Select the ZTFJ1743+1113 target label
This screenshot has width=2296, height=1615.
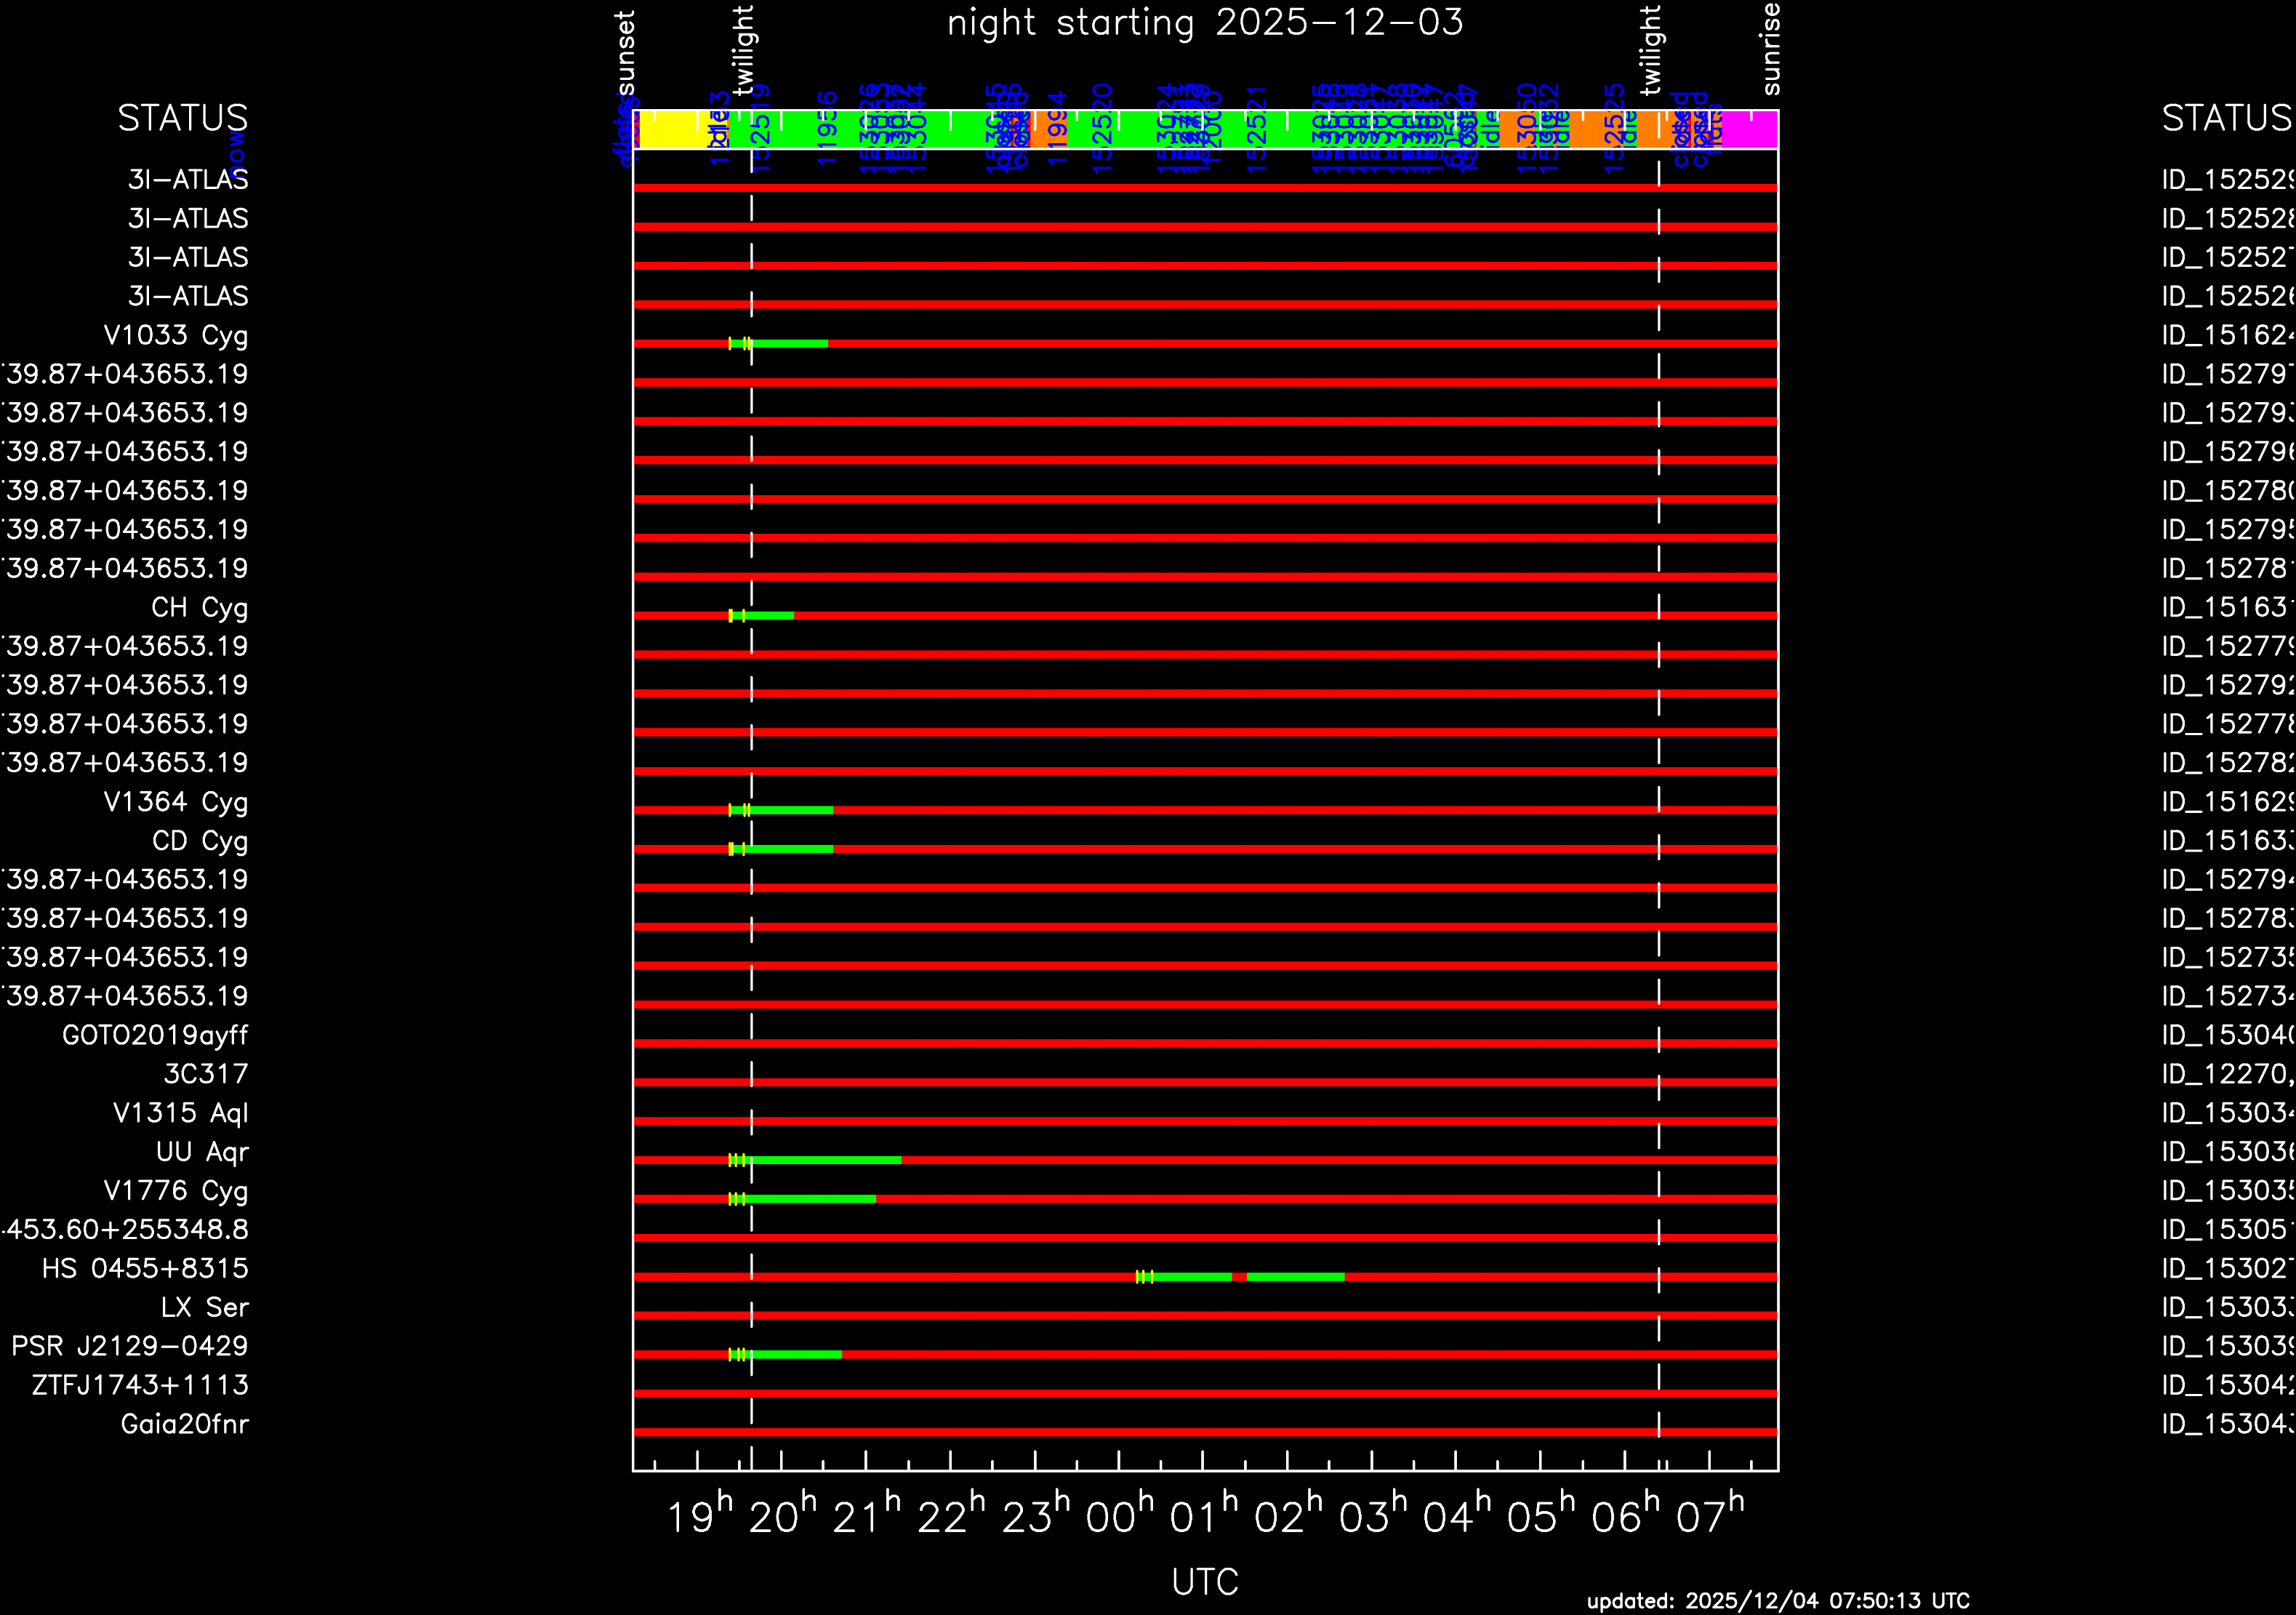(140, 1385)
